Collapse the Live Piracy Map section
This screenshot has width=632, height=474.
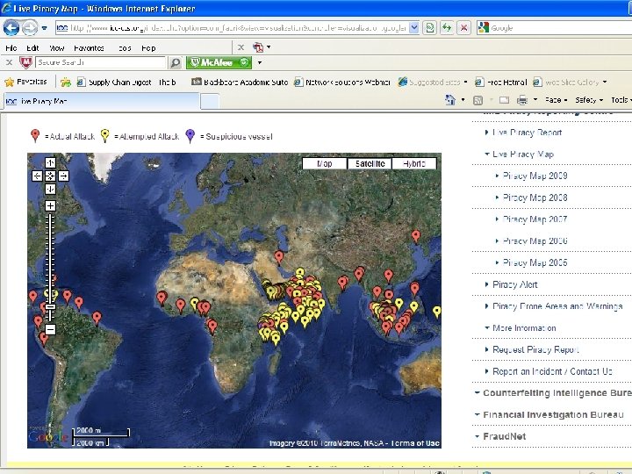523,154
